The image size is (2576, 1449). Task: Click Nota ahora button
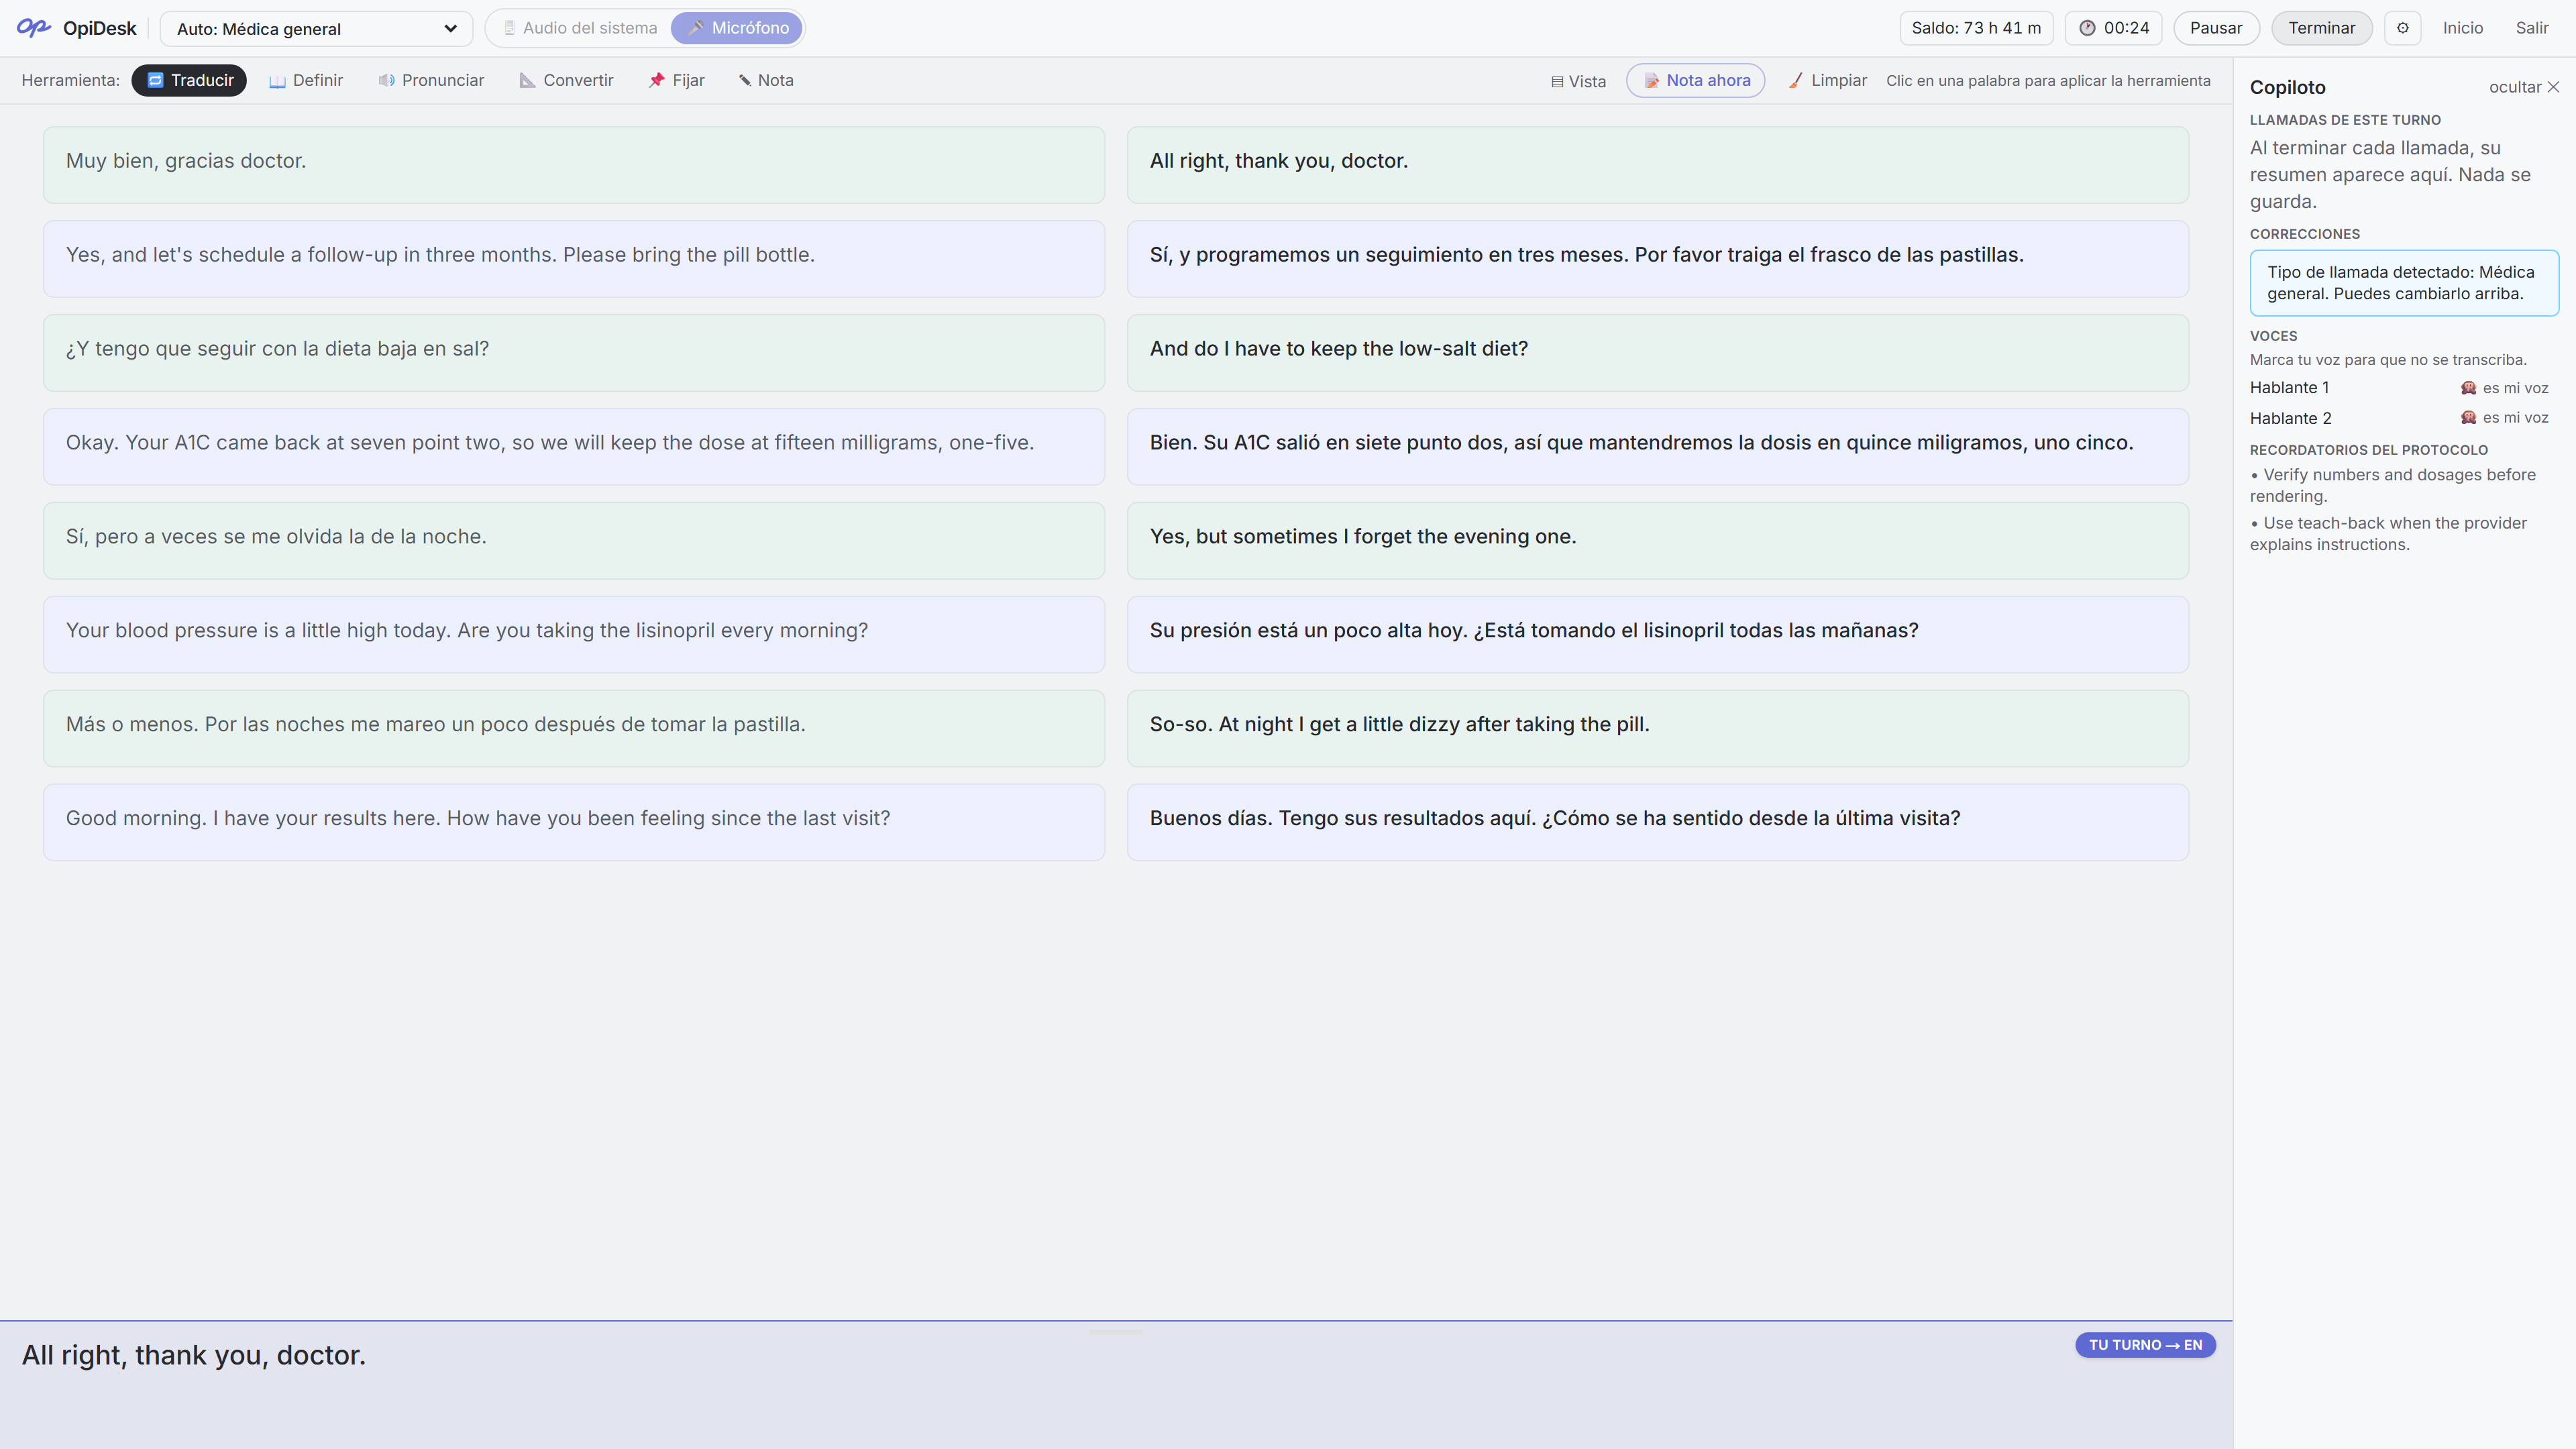click(1696, 80)
